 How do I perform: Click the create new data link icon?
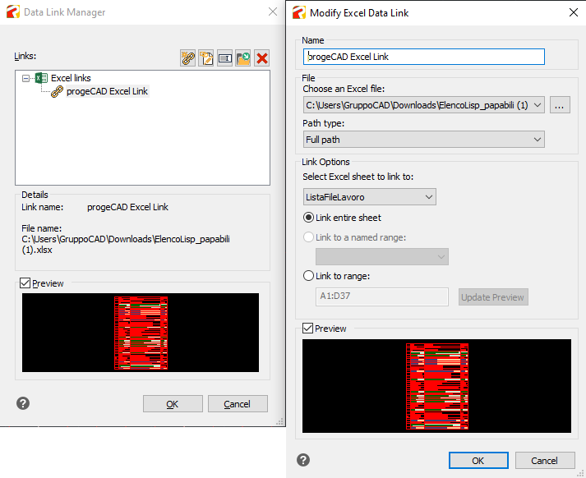[x=188, y=58]
